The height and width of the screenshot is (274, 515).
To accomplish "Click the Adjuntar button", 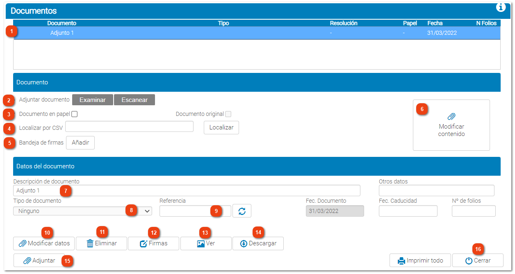I will pyautogui.click(x=39, y=260).
